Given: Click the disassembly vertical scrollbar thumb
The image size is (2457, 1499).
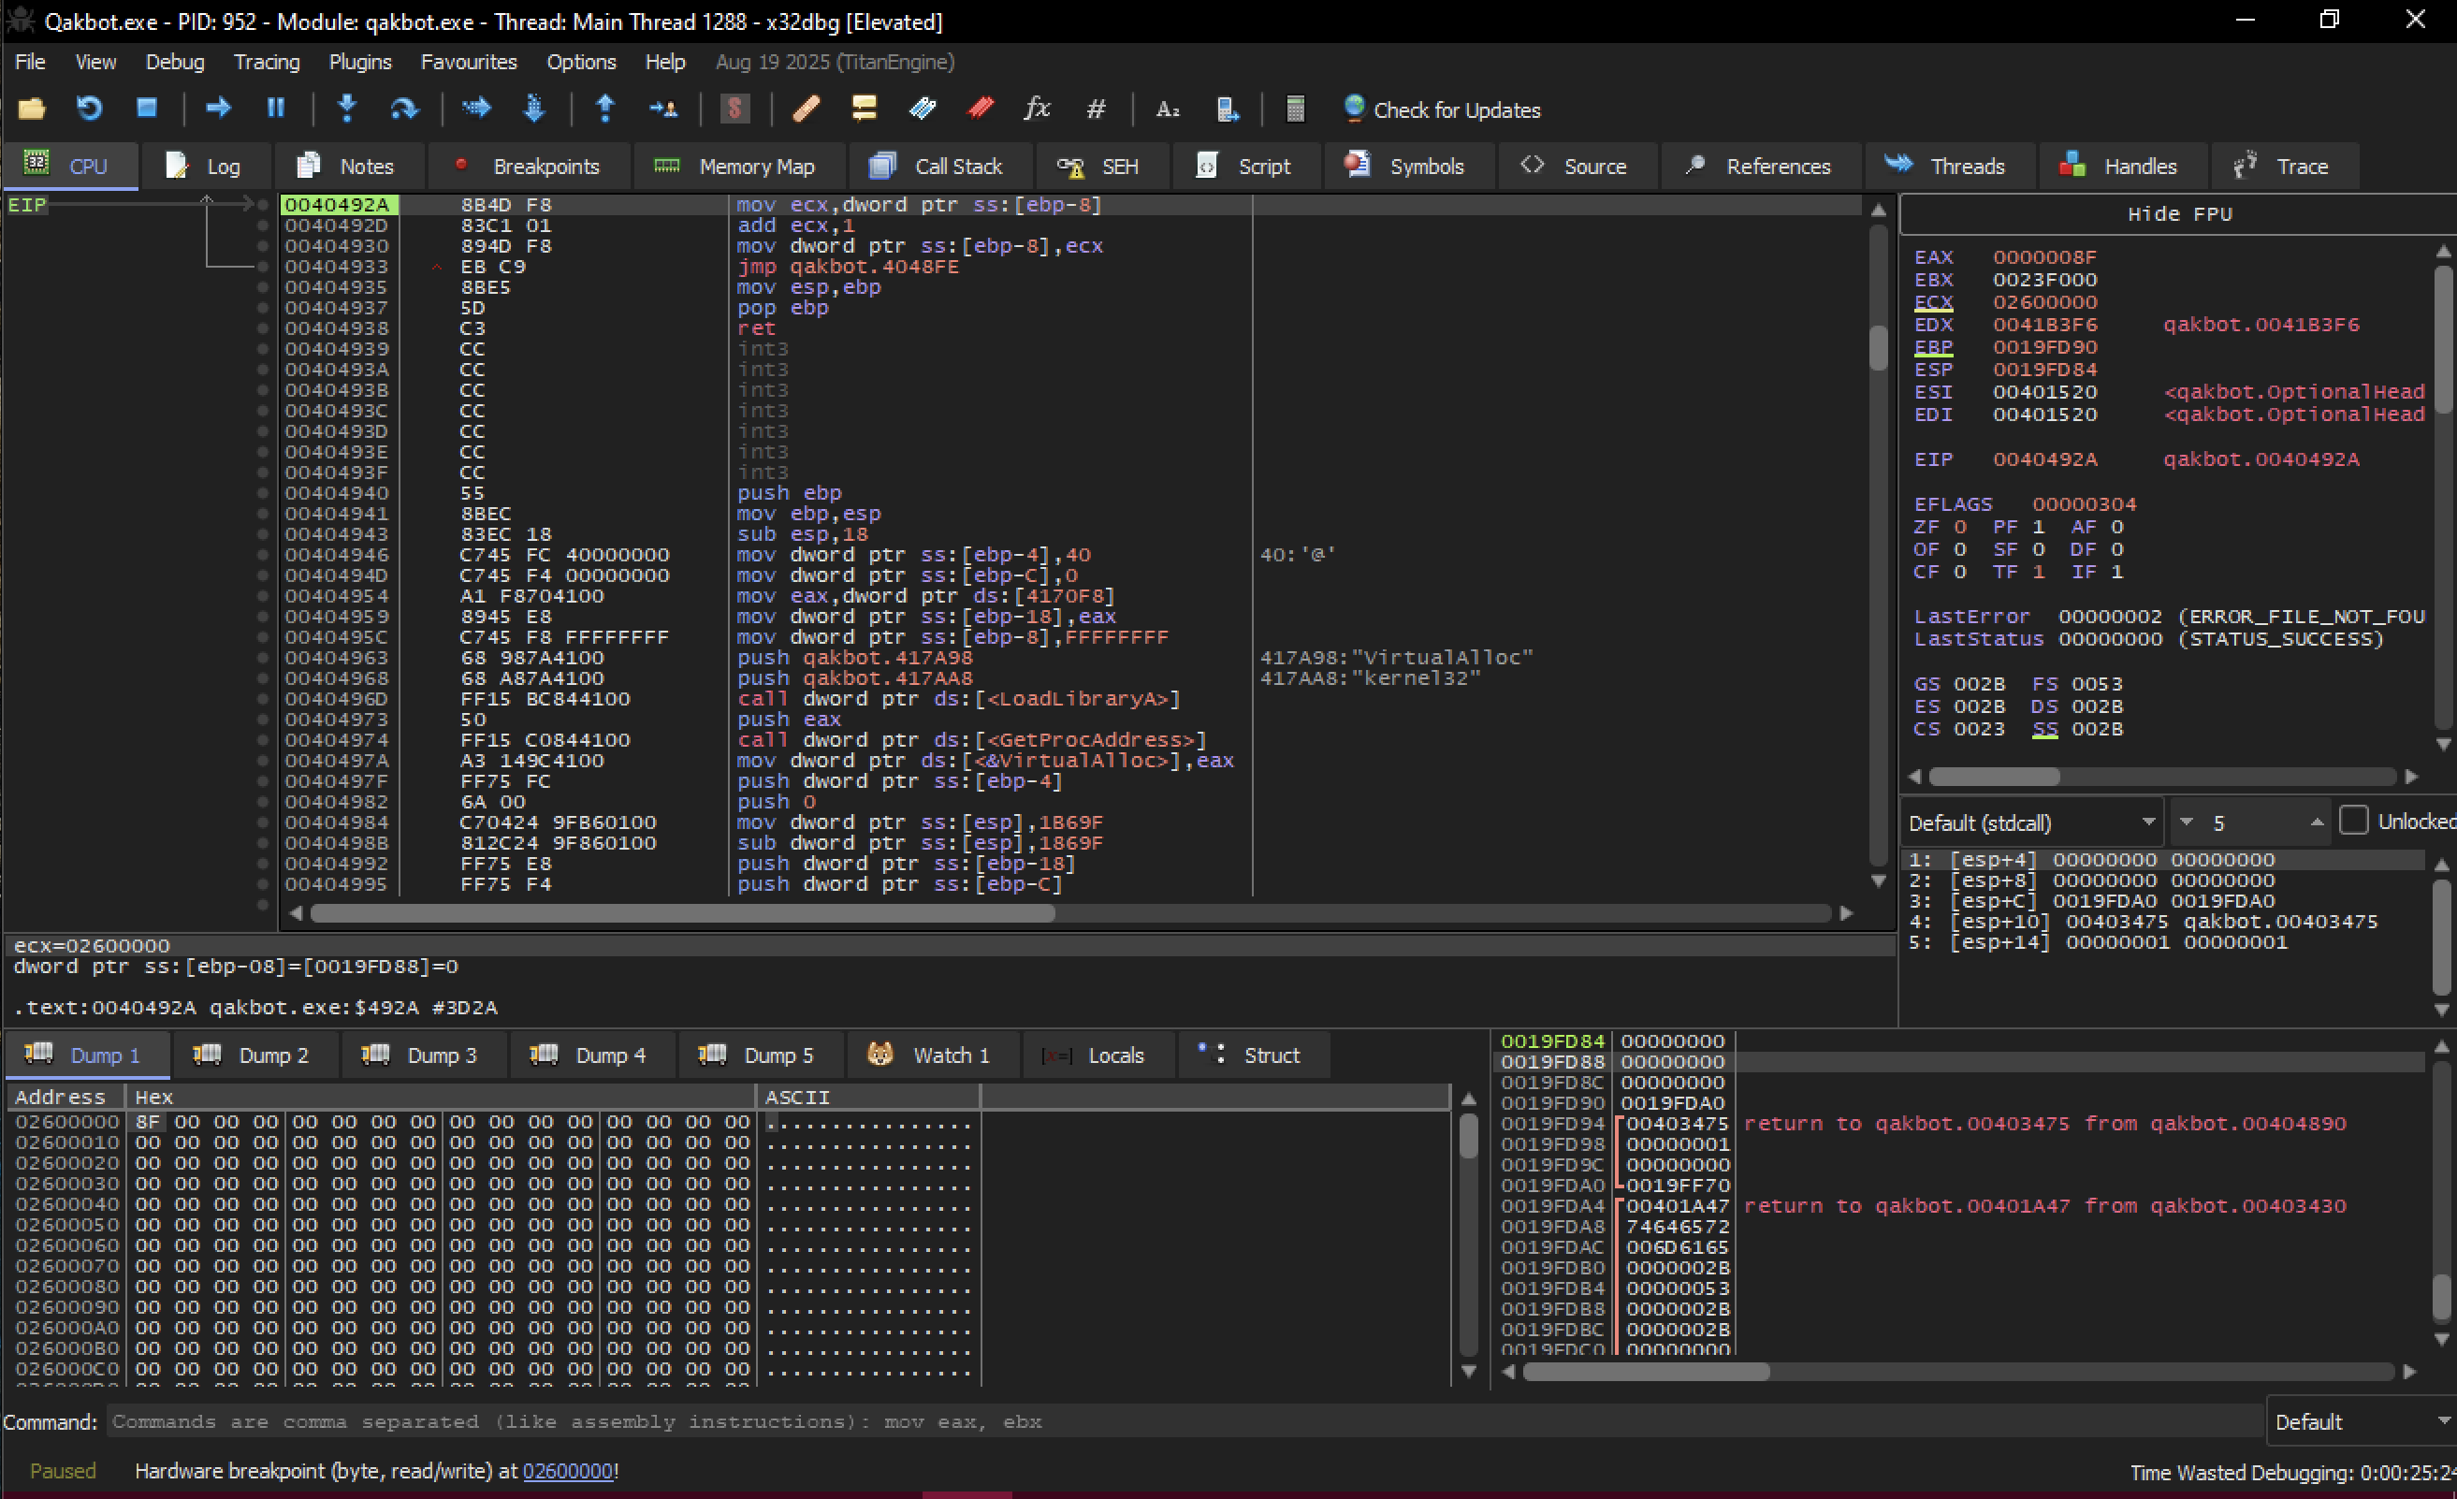Looking at the screenshot, I should pyautogui.click(x=1879, y=347).
